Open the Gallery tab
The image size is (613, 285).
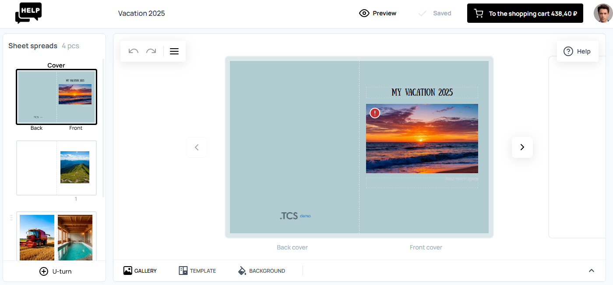pos(140,271)
